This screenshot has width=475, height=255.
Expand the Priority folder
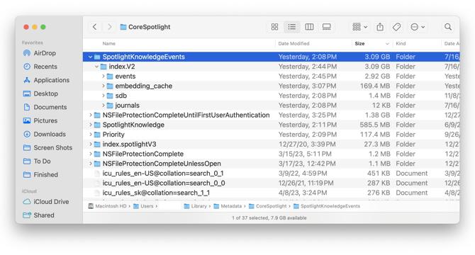(x=90, y=135)
